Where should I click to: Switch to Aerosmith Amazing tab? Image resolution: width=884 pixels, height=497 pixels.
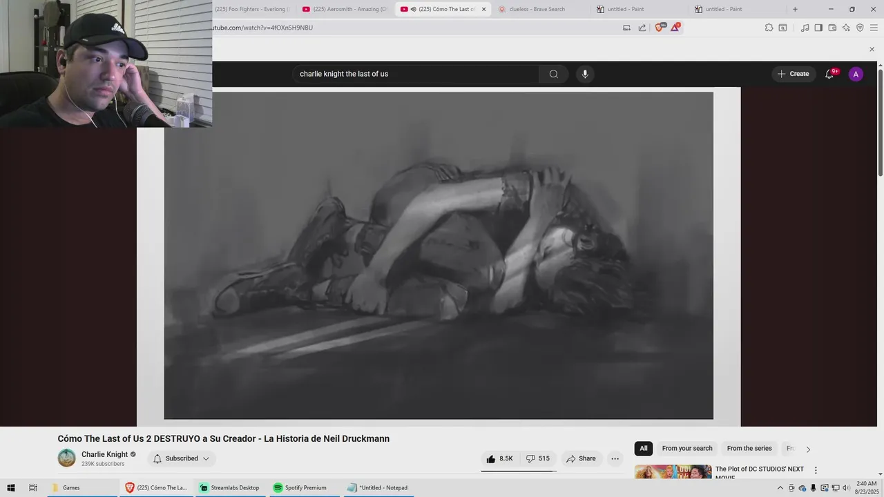click(x=345, y=9)
